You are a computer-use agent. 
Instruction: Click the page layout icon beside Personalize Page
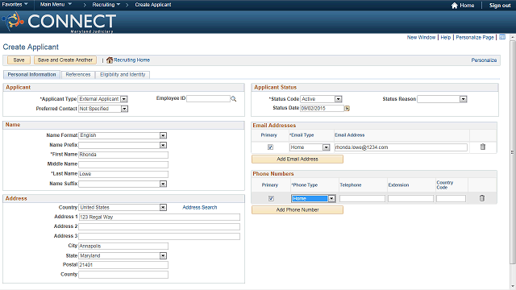[501, 37]
